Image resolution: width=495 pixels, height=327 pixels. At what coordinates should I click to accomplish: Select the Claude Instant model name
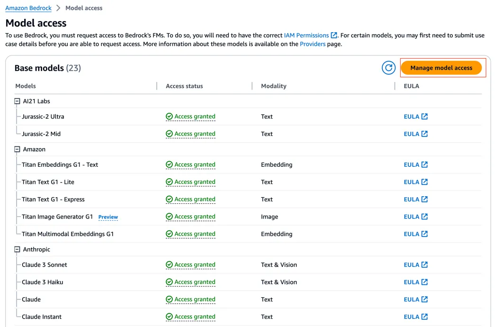[x=42, y=317]
